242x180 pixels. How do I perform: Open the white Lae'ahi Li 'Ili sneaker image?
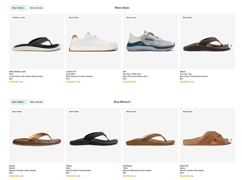tap(93, 41)
